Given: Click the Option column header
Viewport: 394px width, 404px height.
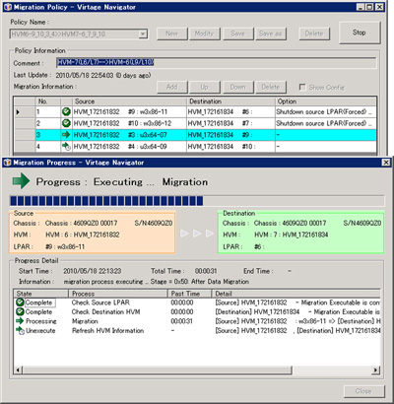Looking at the screenshot, I should (325, 101).
